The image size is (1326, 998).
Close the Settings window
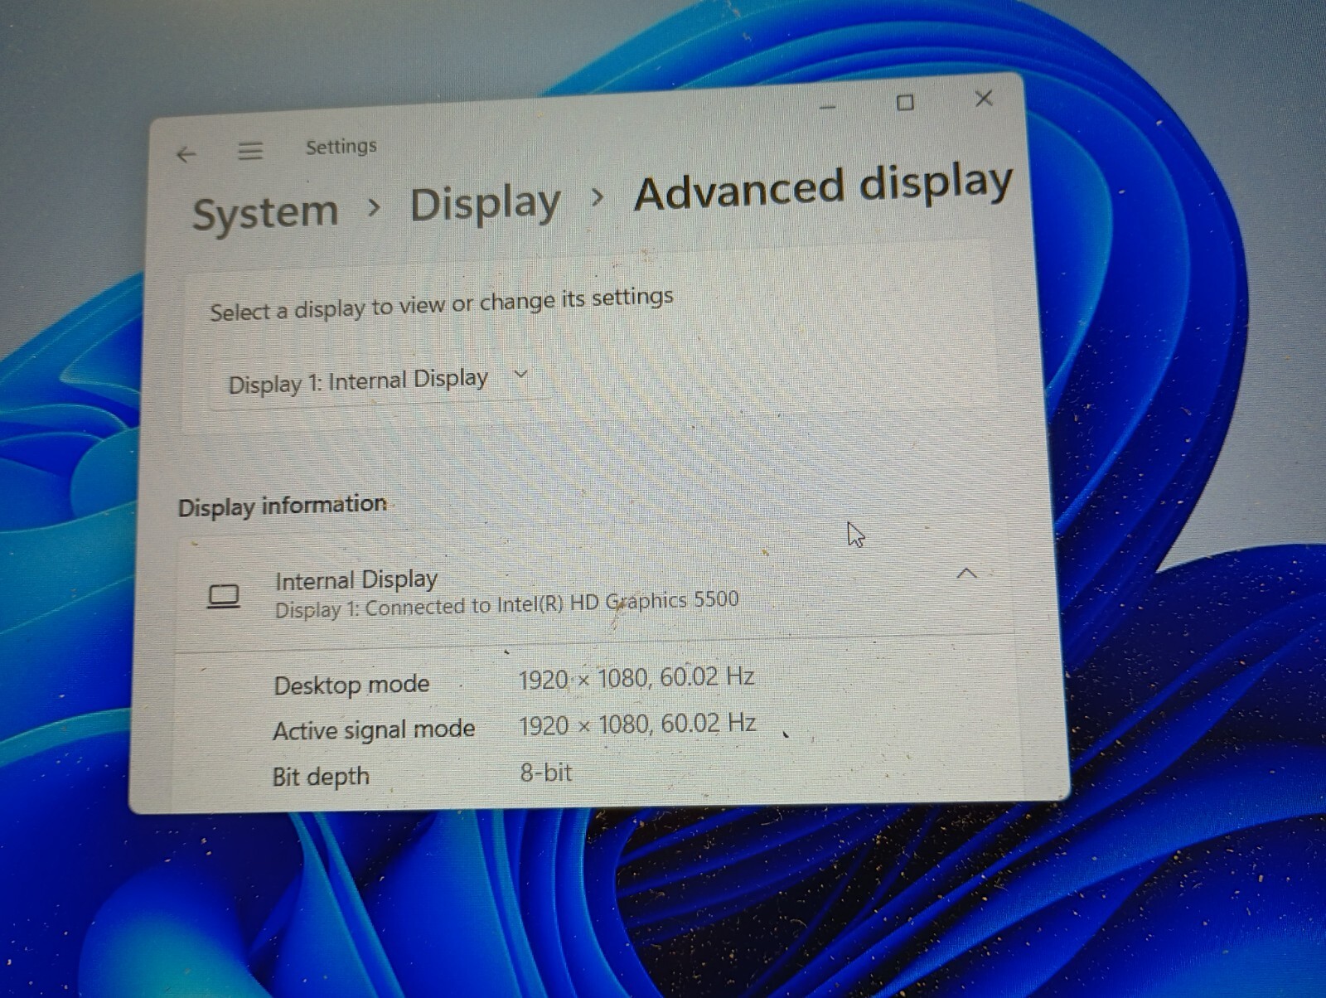984,99
